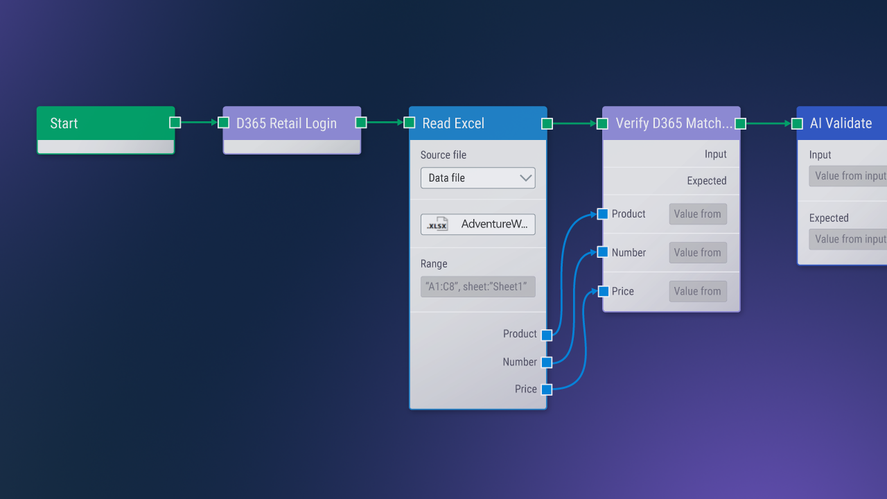Click the Product output port on Read Excel
The height and width of the screenshot is (499, 887).
547,335
